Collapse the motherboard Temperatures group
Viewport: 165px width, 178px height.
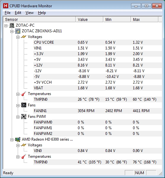18,94
